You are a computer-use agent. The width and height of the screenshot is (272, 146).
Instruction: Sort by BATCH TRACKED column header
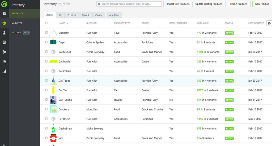coord(178,23)
